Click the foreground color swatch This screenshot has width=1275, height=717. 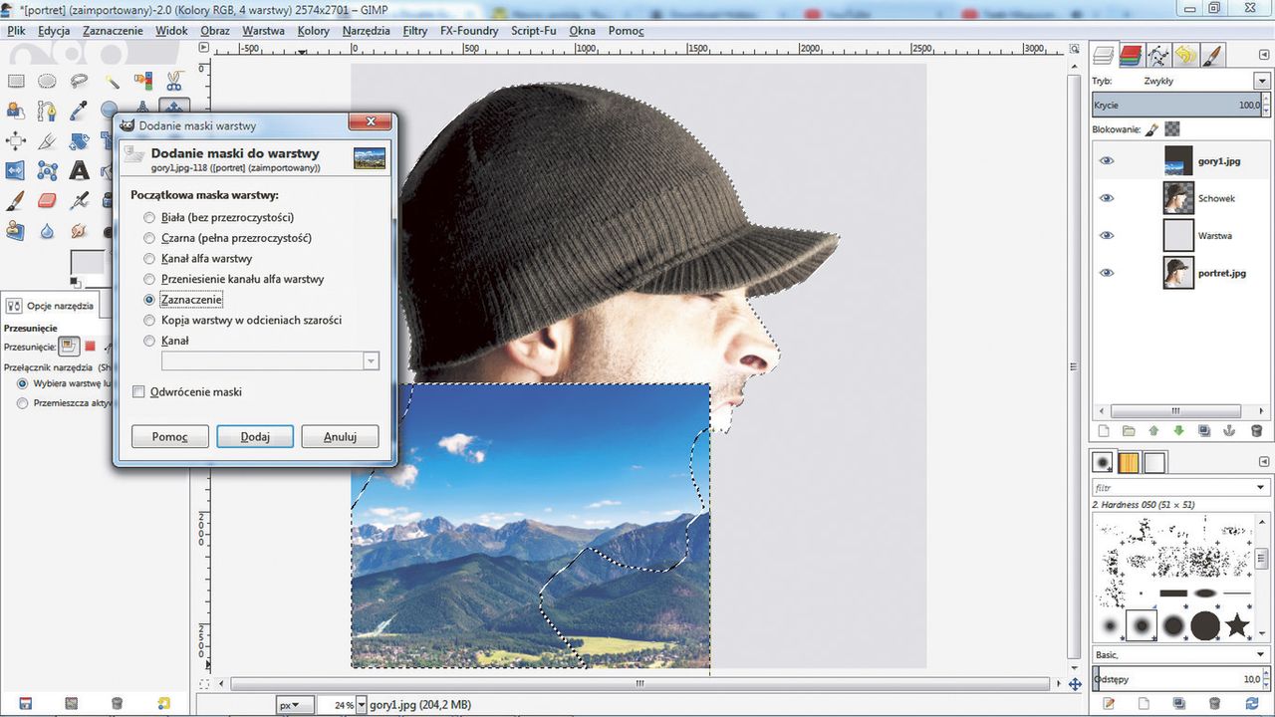point(88,264)
